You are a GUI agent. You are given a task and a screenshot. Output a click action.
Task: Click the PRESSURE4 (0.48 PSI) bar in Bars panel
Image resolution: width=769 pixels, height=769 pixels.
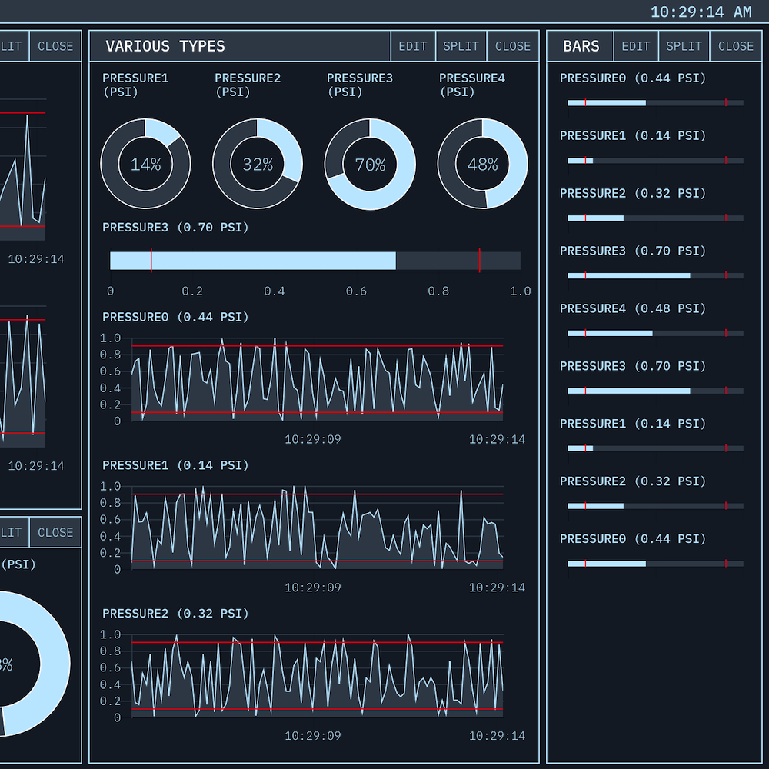point(655,333)
